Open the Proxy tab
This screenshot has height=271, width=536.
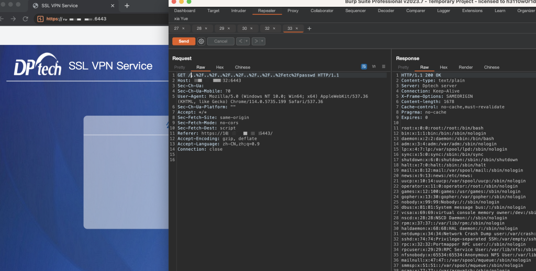(x=293, y=11)
